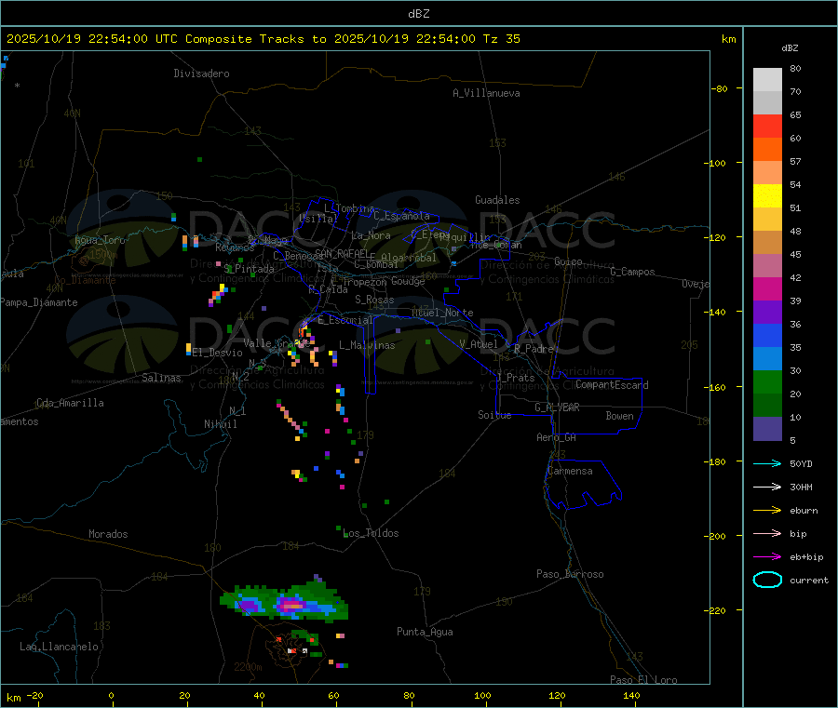Viewport: 838px width, 708px height.
Task: Click the Cda_Amarilla map label
Action: [70, 403]
